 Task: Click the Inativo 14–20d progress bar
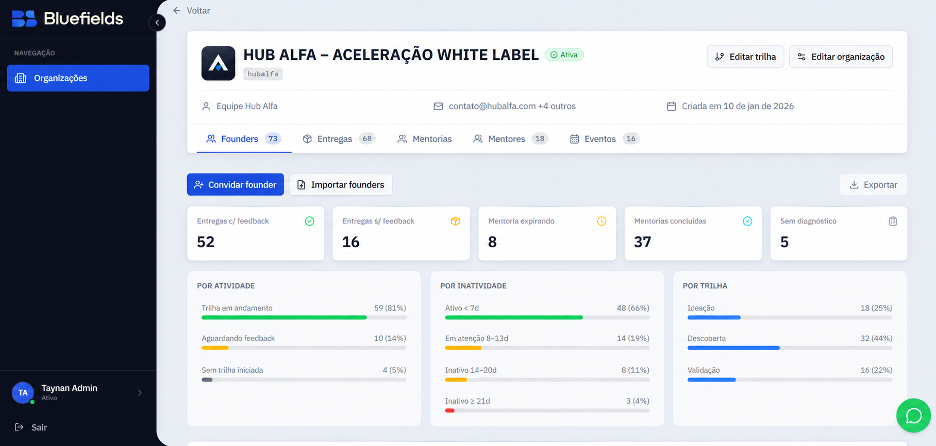(547, 380)
